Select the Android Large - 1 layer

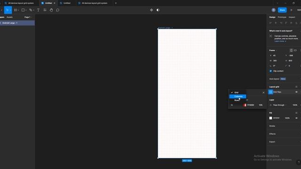[x=17, y=23]
